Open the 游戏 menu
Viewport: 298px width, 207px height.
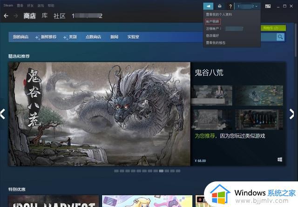(x=41, y=6)
